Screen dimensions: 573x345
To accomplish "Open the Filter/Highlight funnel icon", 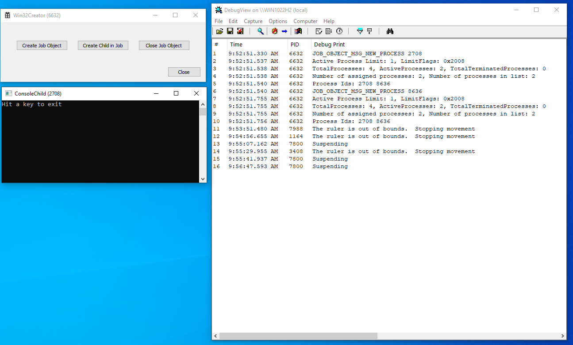I will click(360, 31).
